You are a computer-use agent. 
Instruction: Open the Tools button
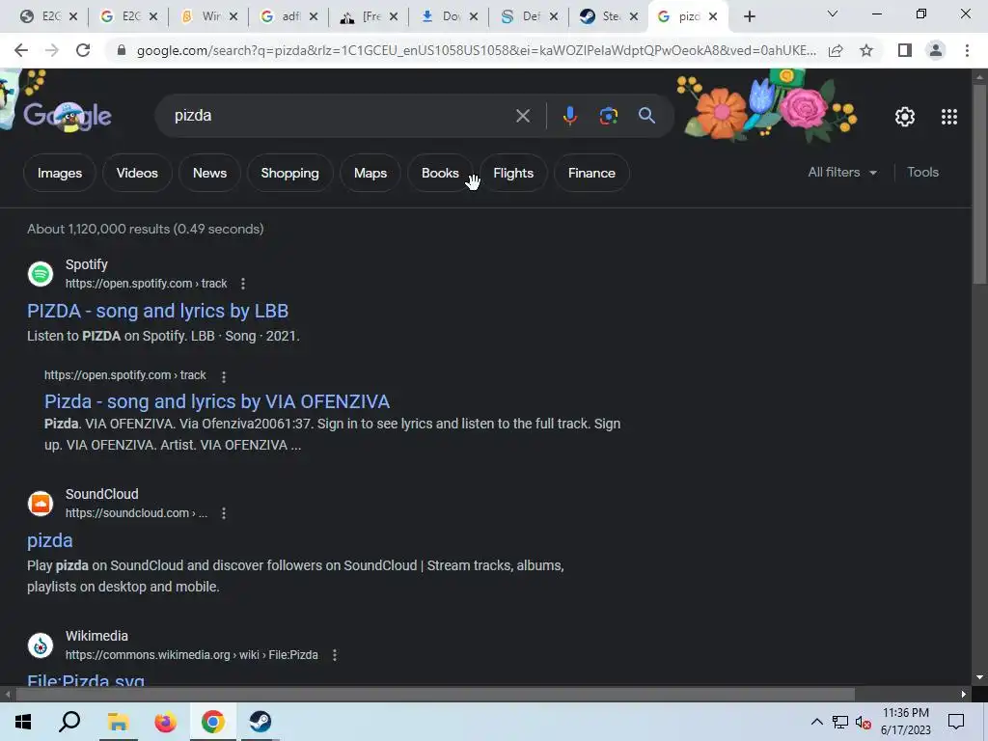[922, 172]
